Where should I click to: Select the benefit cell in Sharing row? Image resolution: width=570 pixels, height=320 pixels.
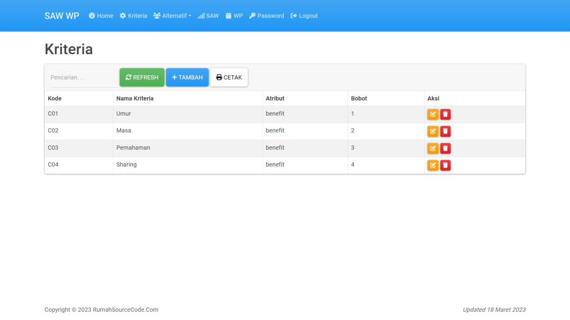coord(305,165)
